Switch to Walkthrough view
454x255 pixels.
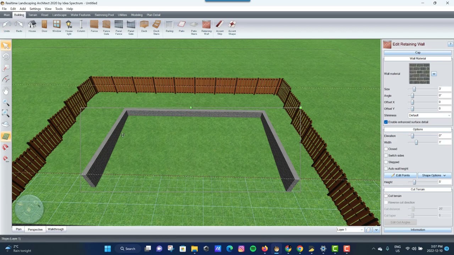[56, 229]
